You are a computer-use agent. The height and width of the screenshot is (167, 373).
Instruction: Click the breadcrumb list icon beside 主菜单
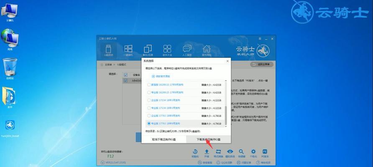pos(102,64)
